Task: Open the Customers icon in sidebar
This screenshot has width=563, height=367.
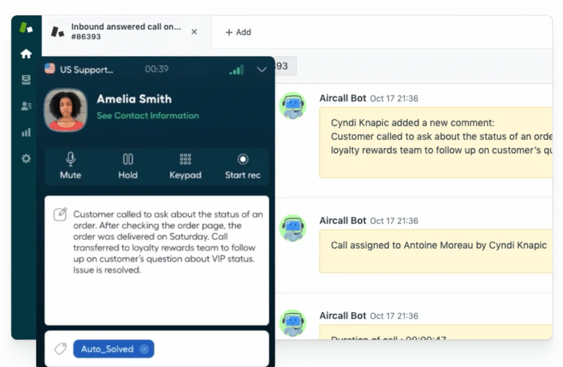Action: 26,106
